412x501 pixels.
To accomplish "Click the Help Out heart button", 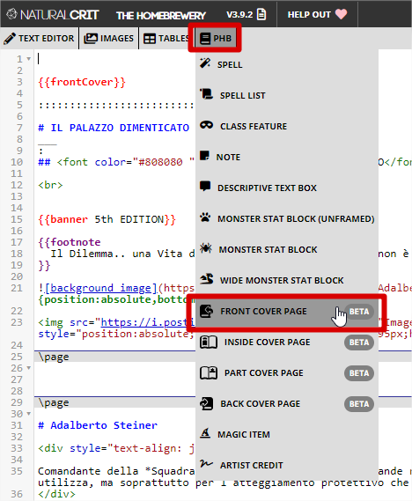I will (x=317, y=14).
